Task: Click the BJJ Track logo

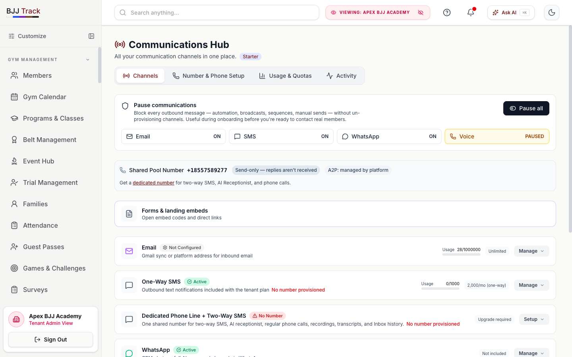Action: (23, 12)
